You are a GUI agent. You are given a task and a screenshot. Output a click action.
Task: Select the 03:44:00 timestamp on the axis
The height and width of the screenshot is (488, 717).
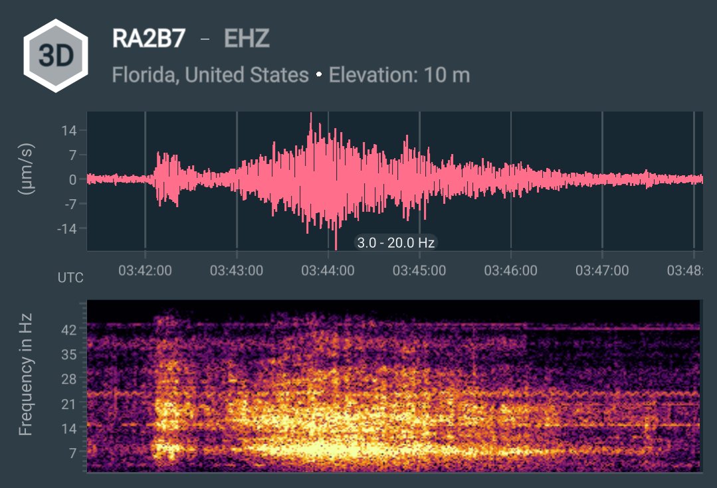tap(329, 272)
